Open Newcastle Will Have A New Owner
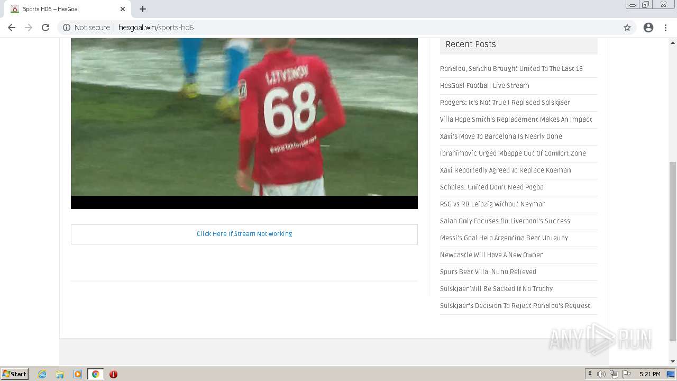677x381 pixels. pyautogui.click(x=491, y=255)
